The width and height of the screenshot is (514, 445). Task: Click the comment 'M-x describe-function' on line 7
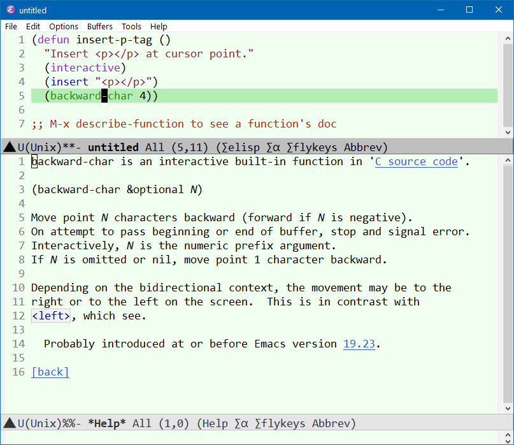pyautogui.click(x=117, y=124)
